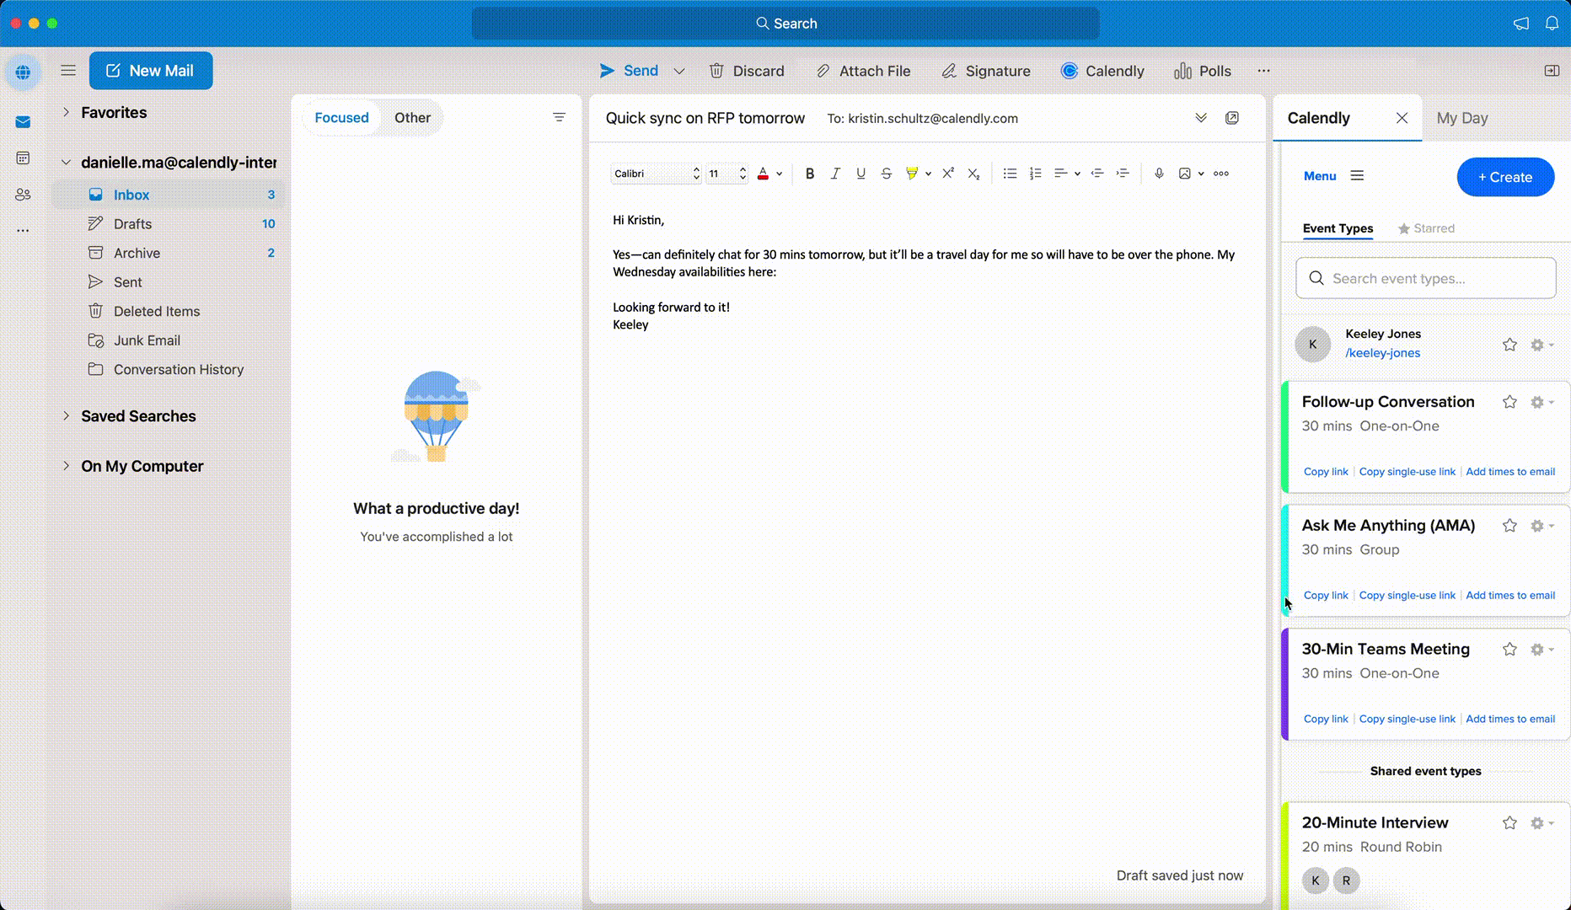Expand the Saved Searches group

[66, 415]
